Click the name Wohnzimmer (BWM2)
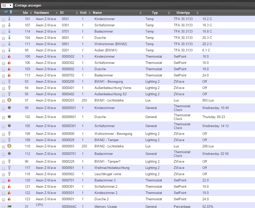Image resolution: width=255 pixels, height=208 pixels. tap(111, 44)
